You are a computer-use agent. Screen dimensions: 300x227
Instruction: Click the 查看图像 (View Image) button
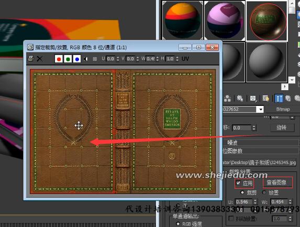[x=277, y=182]
